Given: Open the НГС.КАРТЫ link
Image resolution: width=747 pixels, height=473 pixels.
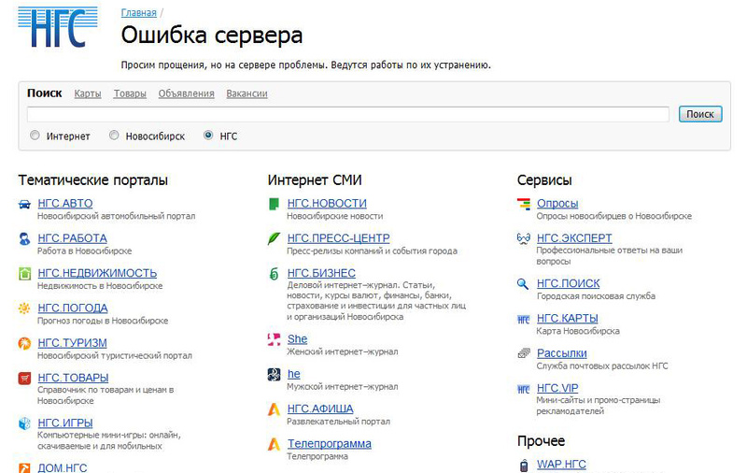Looking at the screenshot, I should click(x=568, y=319).
